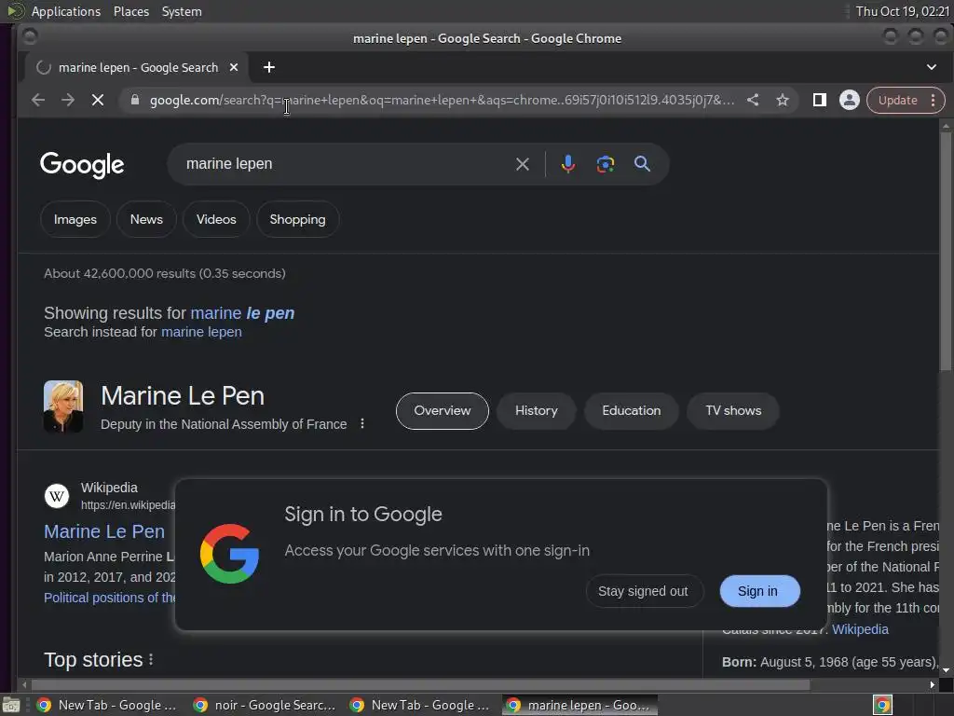Open Chrome three-dot menu beside Update
Screen dimensions: 954x716
tap(934, 101)
